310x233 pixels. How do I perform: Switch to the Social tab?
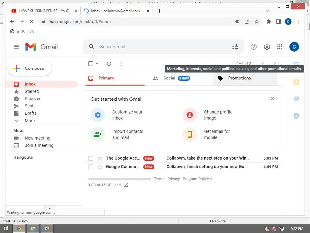pyautogui.click(x=179, y=78)
